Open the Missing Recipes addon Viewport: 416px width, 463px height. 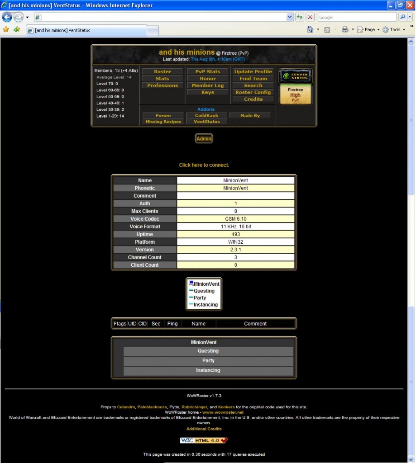[x=163, y=121]
